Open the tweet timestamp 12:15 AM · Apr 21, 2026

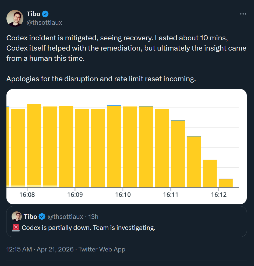pyautogui.click(x=40, y=249)
